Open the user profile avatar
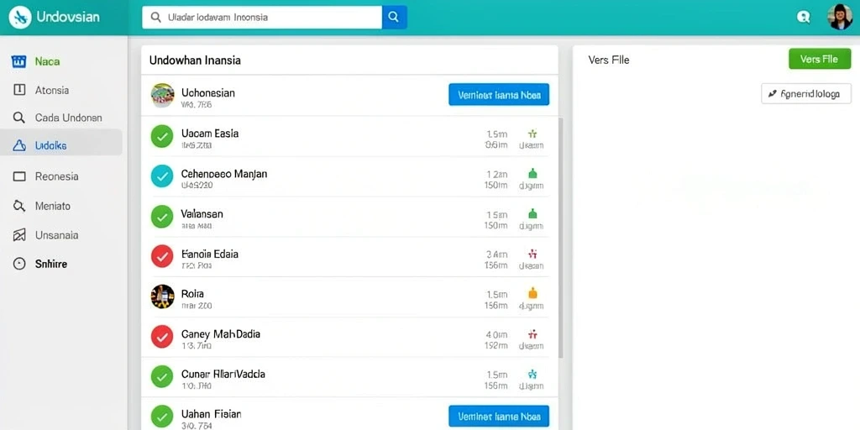The width and height of the screenshot is (860, 430). pos(840,17)
